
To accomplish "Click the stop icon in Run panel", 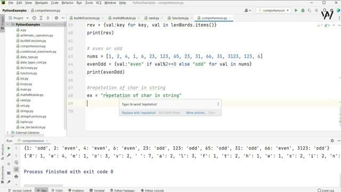I will (9, 164).
